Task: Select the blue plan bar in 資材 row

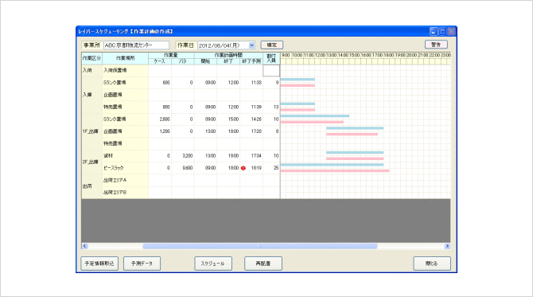Action: [x=355, y=152]
